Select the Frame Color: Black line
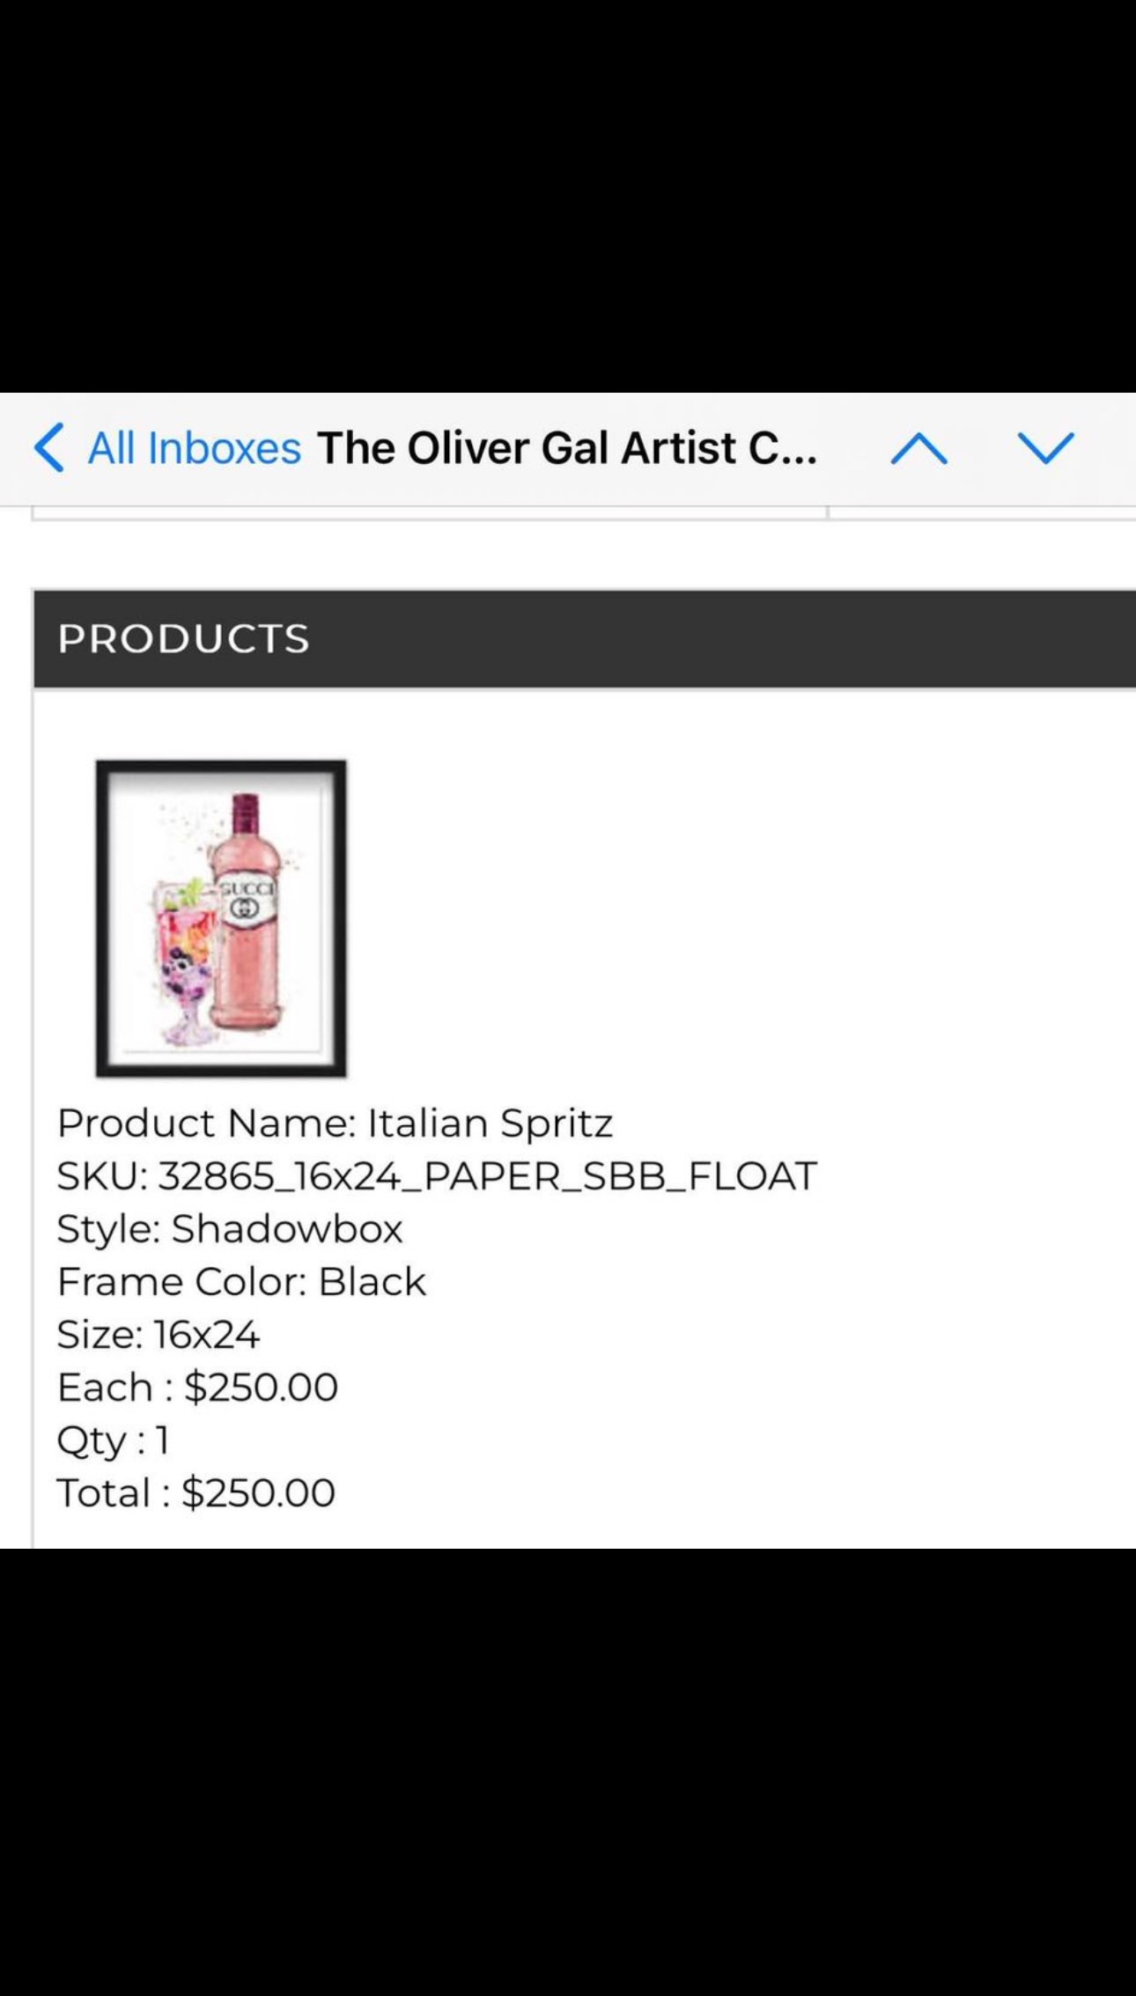Viewport: 1136px width, 1996px height. coord(240,1280)
